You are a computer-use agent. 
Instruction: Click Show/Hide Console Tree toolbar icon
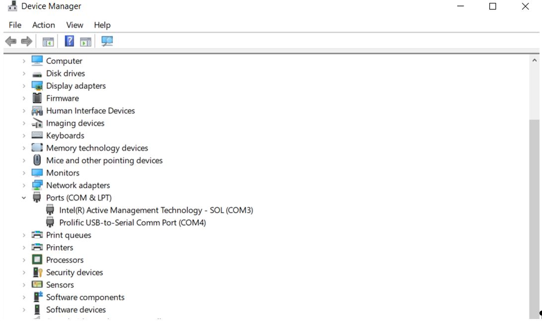coord(48,42)
